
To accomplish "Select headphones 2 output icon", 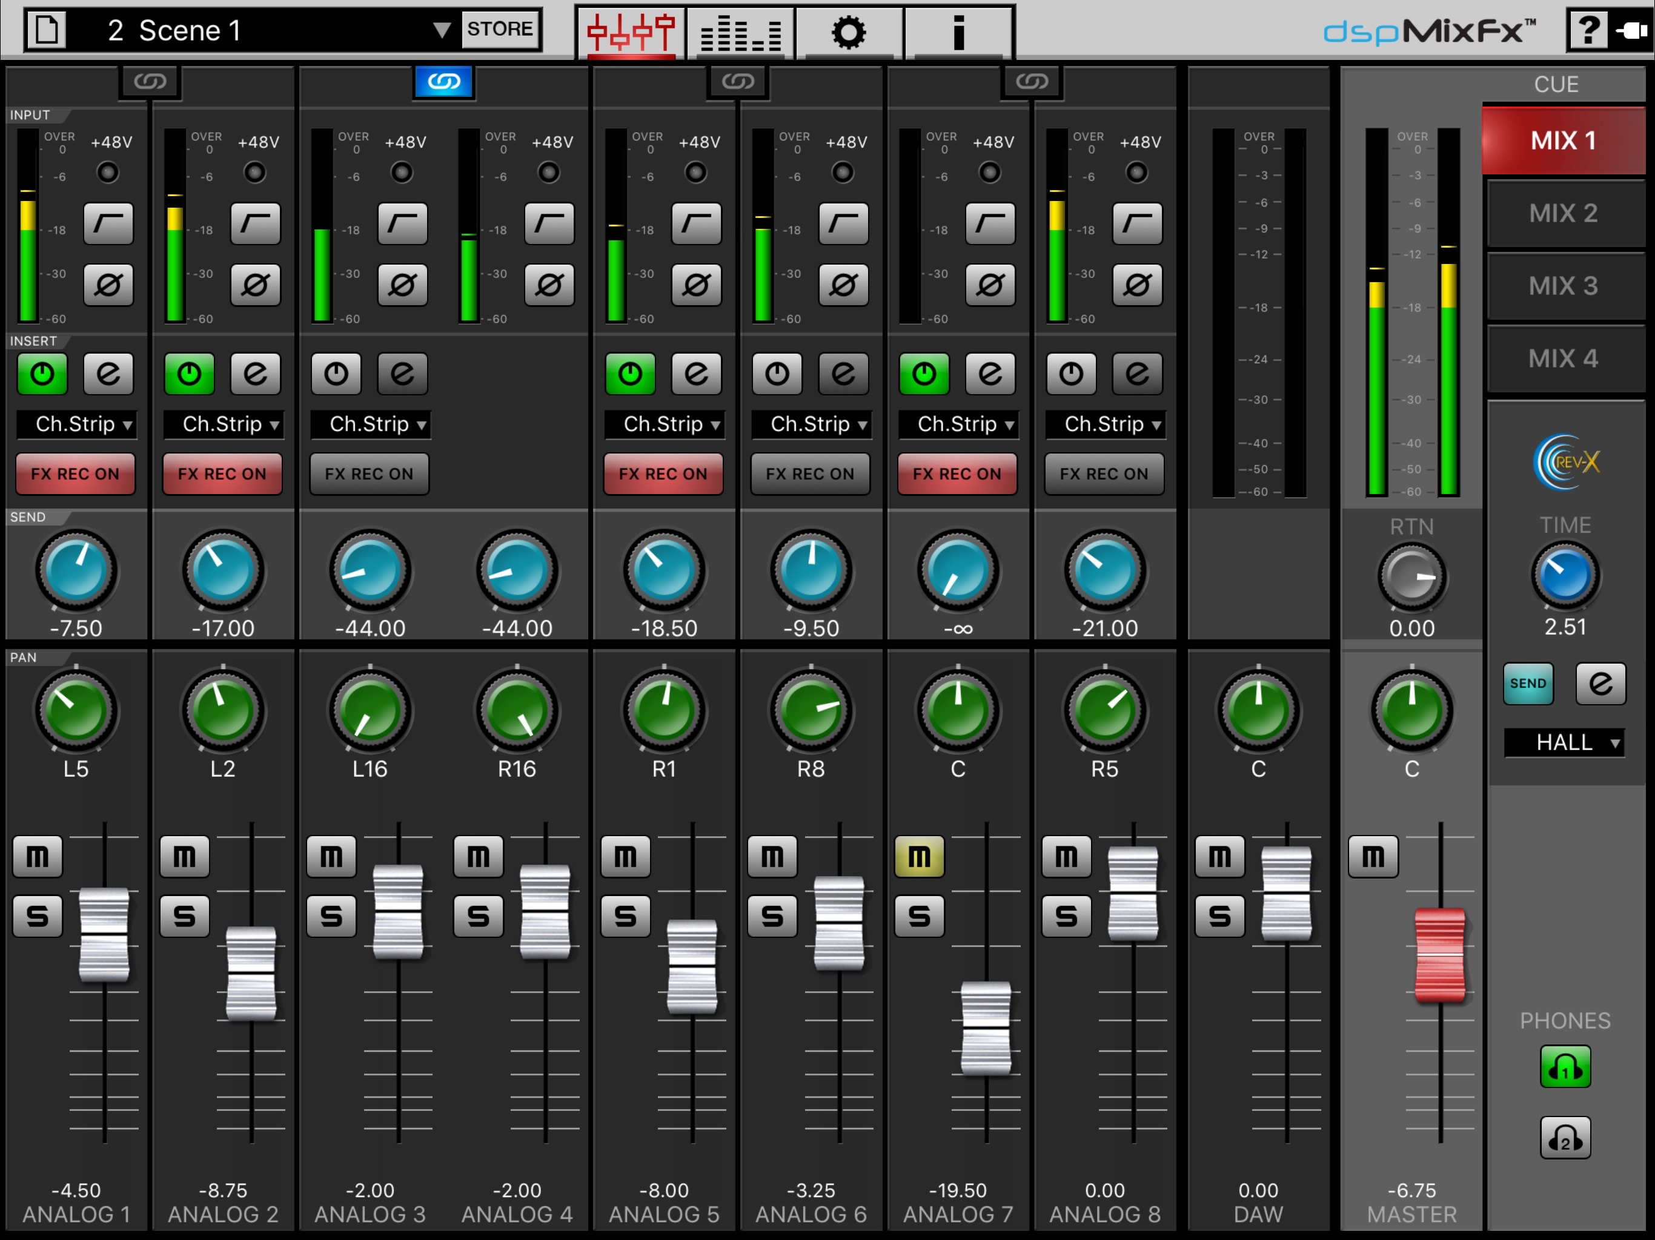I will (x=1565, y=1138).
